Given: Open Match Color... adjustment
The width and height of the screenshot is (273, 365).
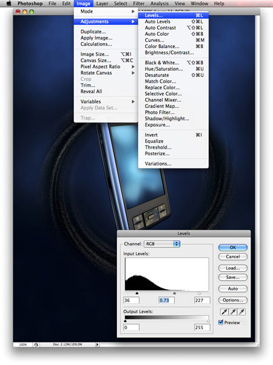Looking at the screenshot, I should 174,81.
